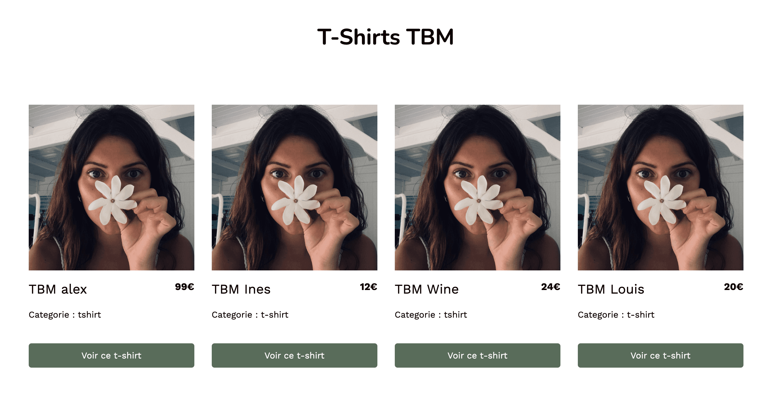
Task: Click 'Categorie : t-shirt' under TBM Louis
Action: [x=616, y=315]
